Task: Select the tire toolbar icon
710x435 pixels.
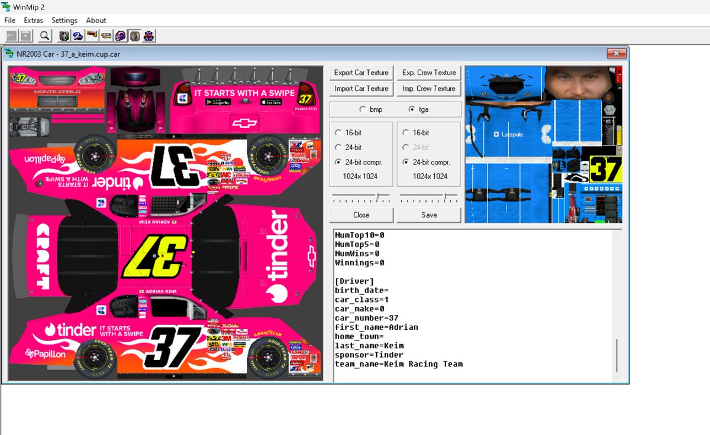Action: 134,36
